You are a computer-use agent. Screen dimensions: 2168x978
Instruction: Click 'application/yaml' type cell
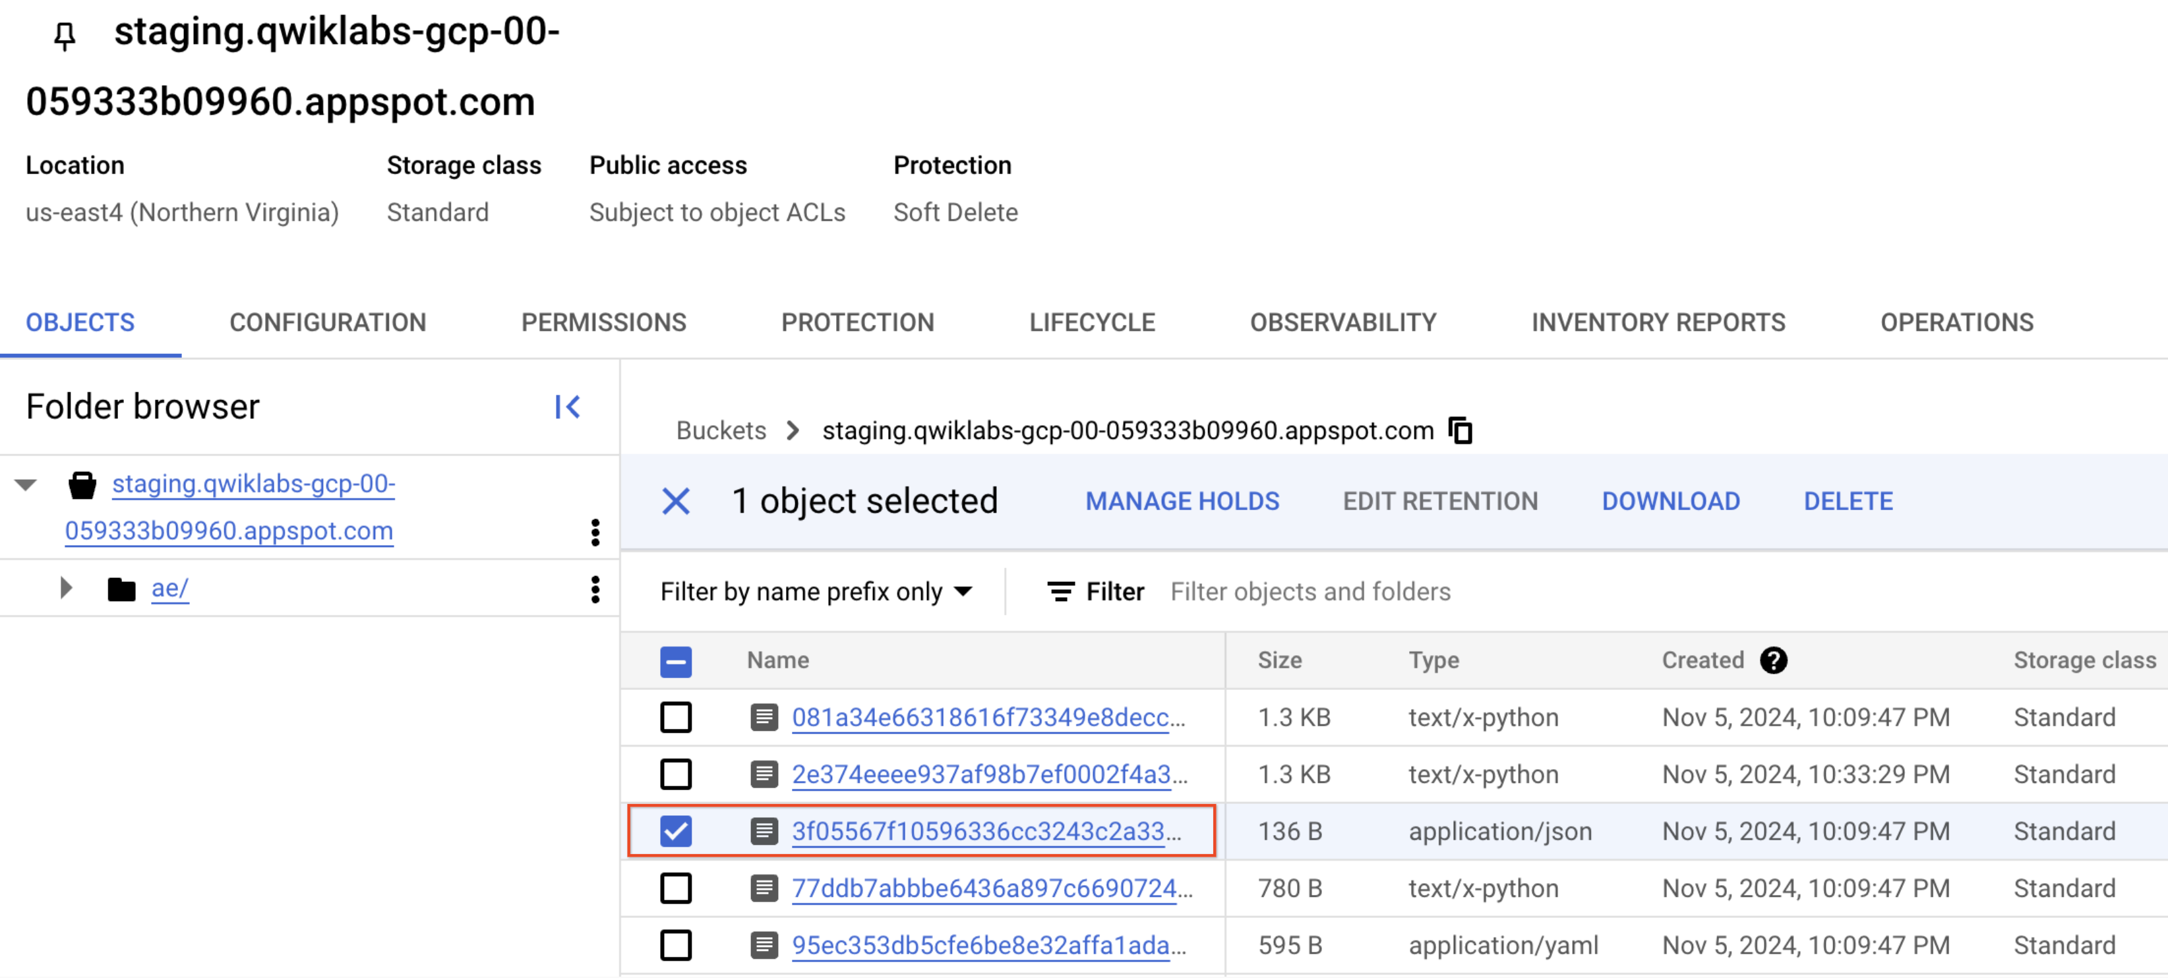1503,947
